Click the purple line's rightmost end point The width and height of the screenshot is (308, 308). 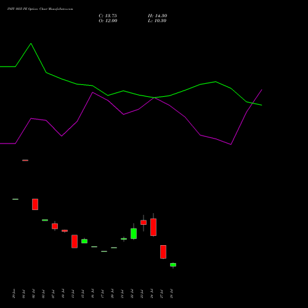[x=262, y=89]
